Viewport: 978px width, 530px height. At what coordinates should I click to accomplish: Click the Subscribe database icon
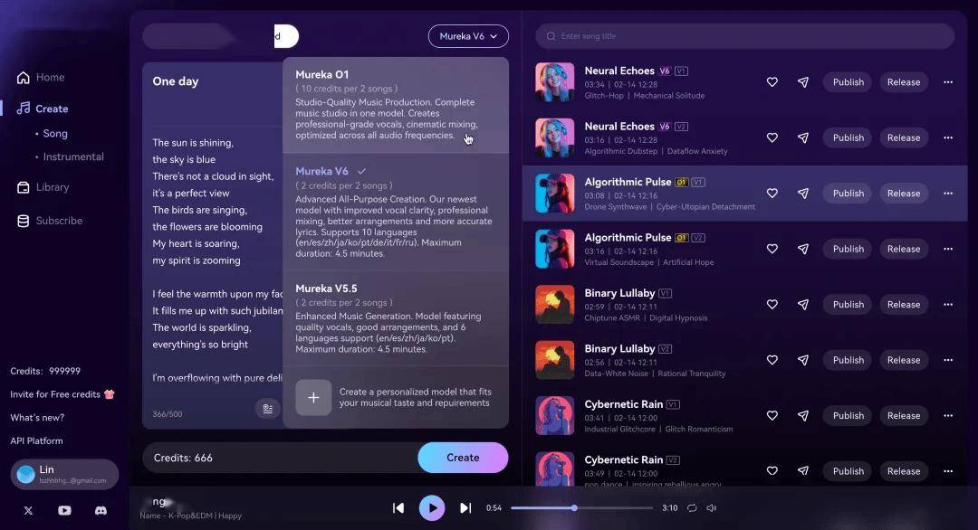point(23,221)
